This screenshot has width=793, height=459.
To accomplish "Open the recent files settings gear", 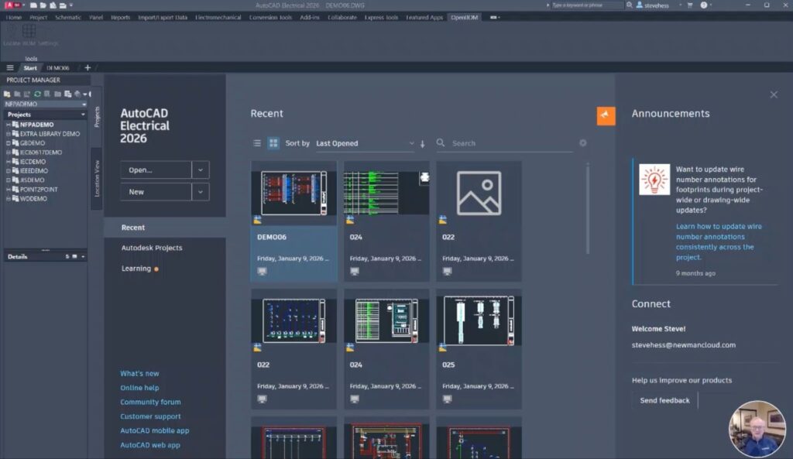I will click(583, 143).
